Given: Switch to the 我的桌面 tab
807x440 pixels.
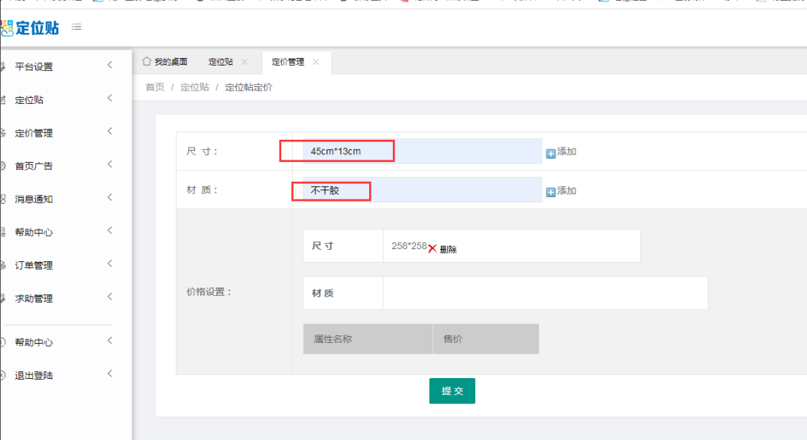Looking at the screenshot, I should [170, 63].
